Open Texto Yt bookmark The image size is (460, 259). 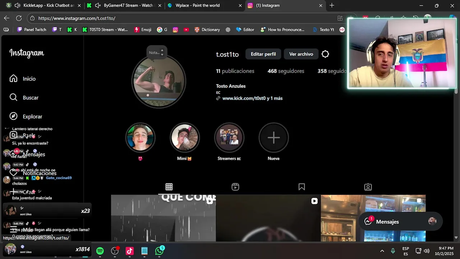pos(323,30)
